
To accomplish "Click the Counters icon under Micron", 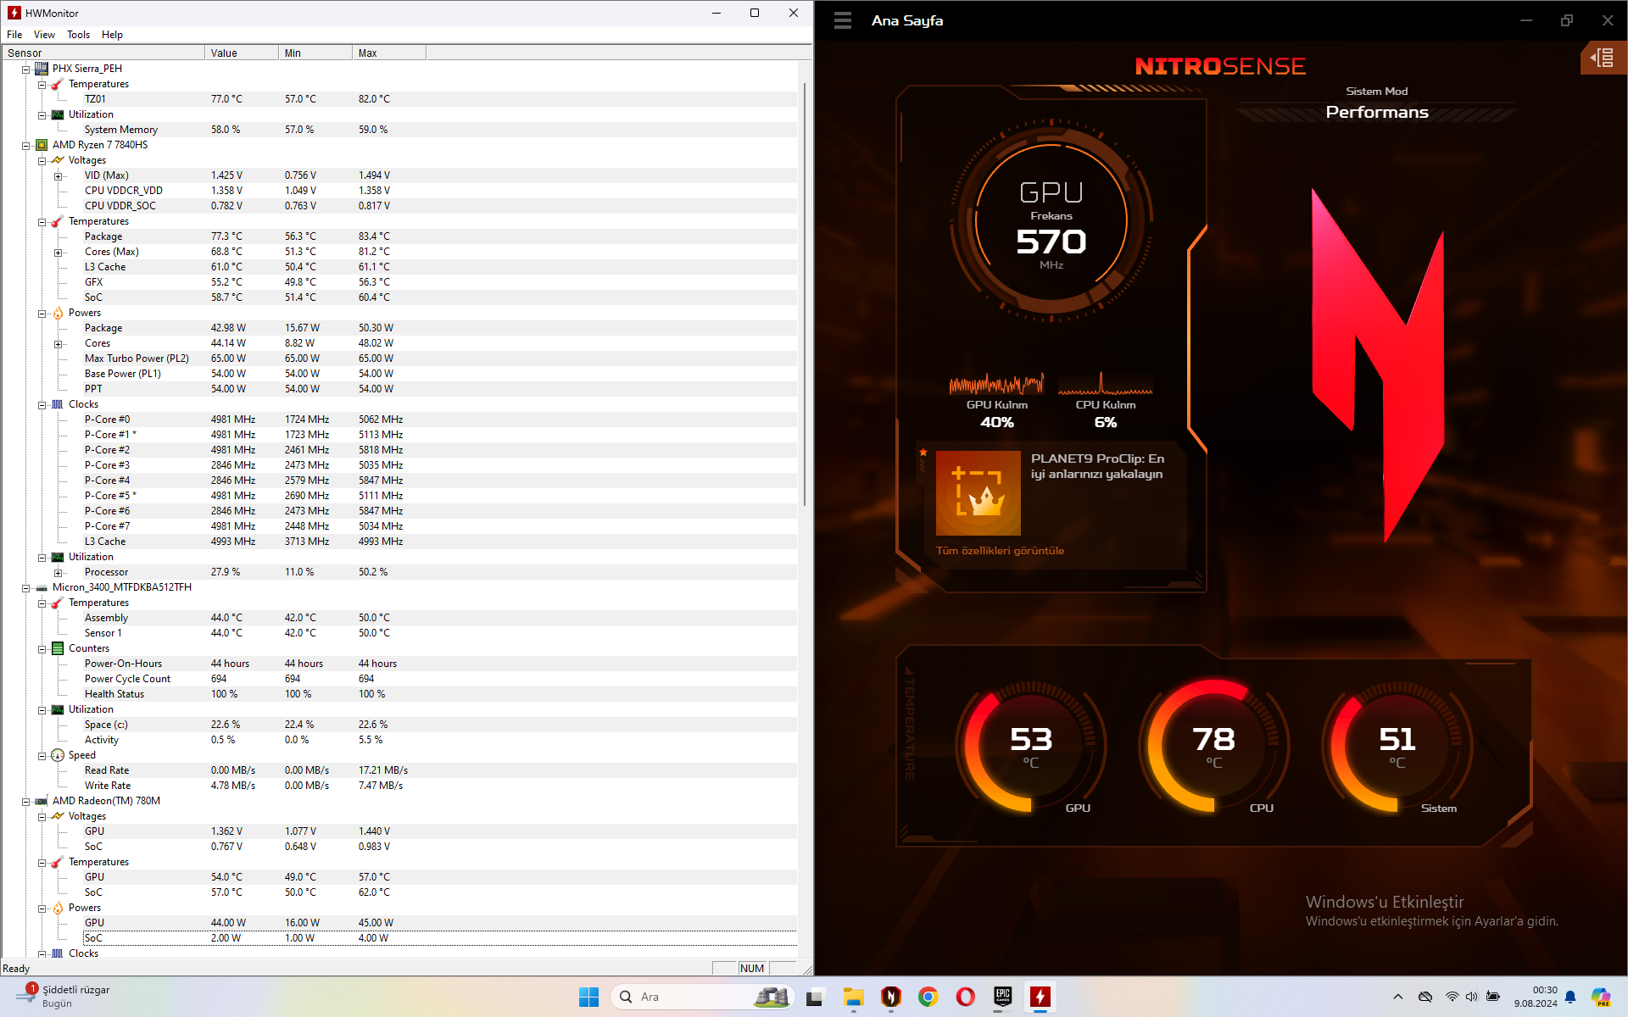I will [x=58, y=648].
